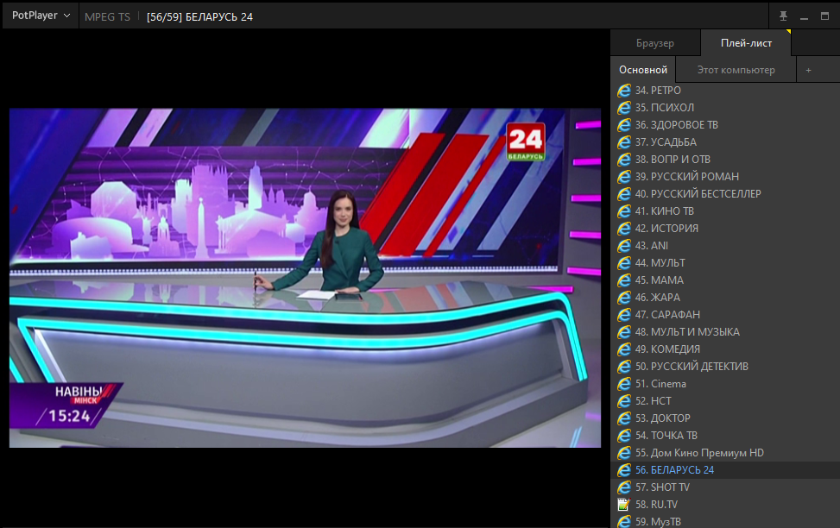This screenshot has width=840, height=528.
Task: Select channel 36. ЗДОРОВОЕ ТВ
Action: (725, 125)
